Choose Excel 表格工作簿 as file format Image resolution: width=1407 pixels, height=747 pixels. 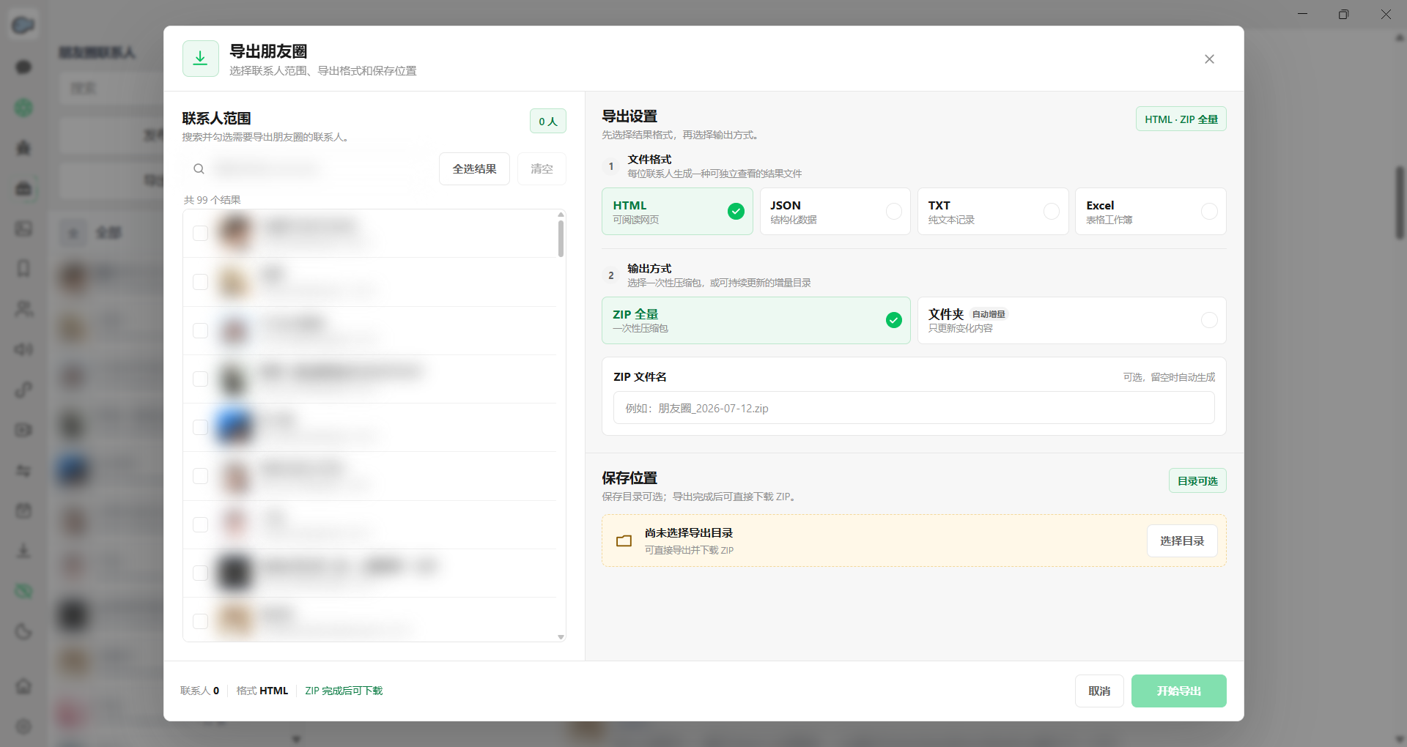point(1151,212)
